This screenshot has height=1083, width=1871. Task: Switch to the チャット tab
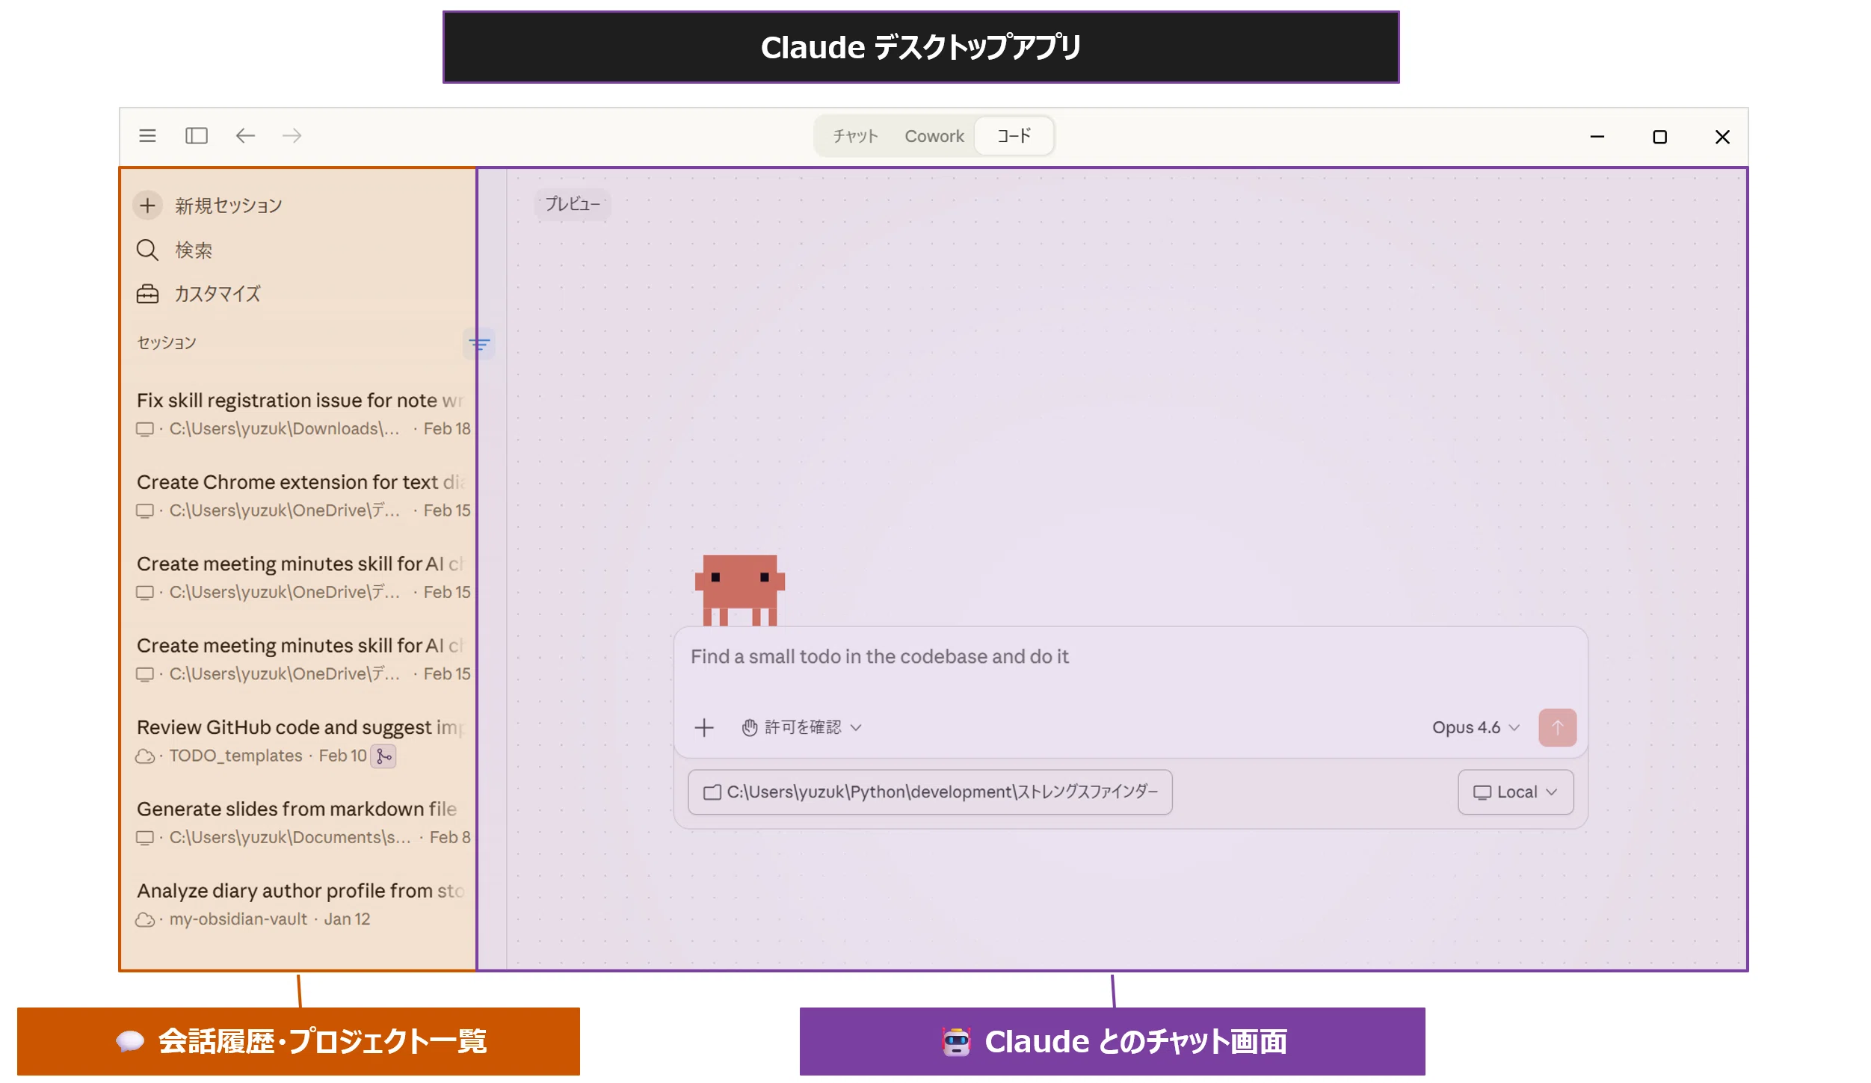point(854,136)
